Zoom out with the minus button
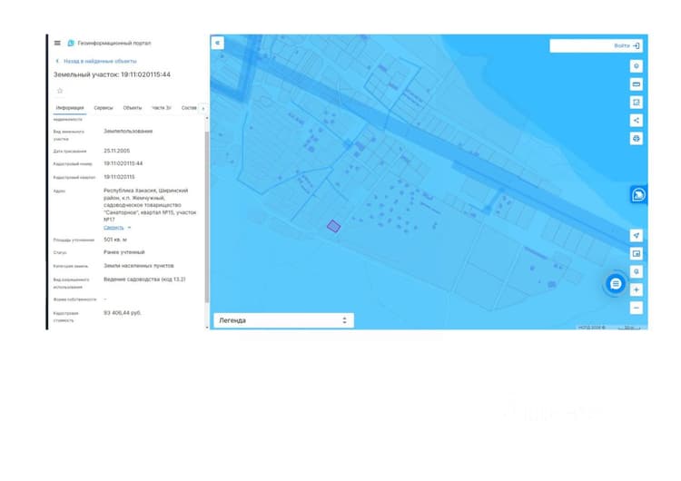The image size is (681, 481). pyautogui.click(x=637, y=308)
